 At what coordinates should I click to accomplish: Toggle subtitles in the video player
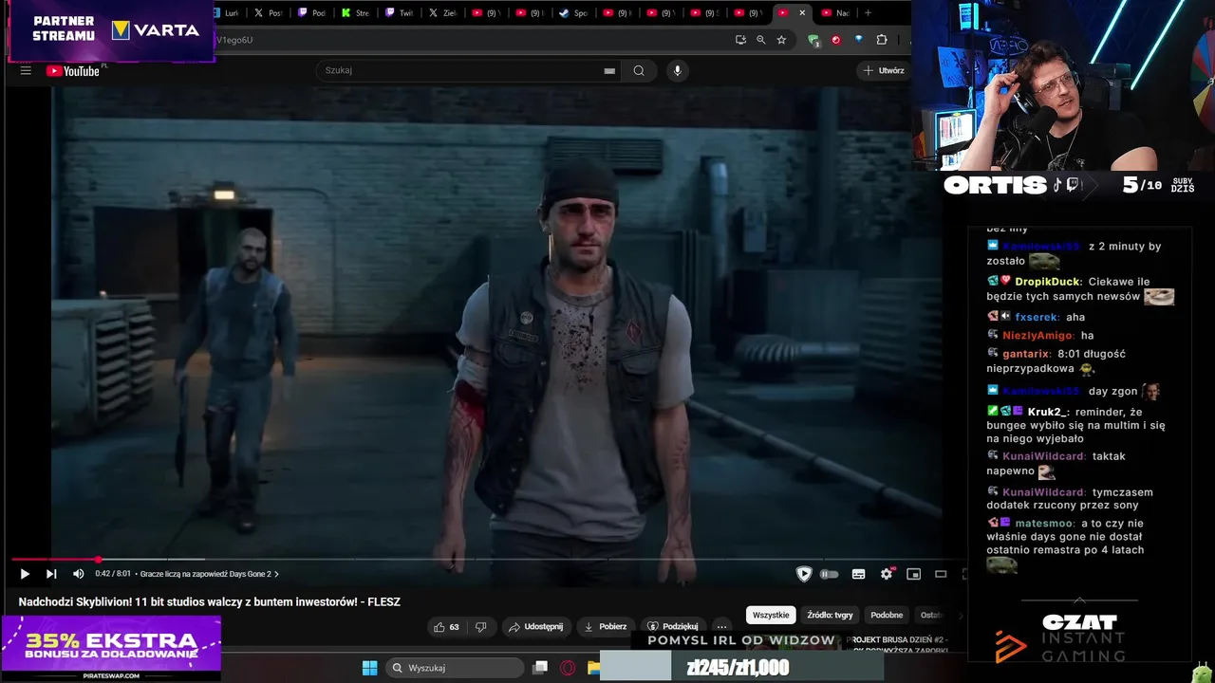pyautogui.click(x=858, y=574)
